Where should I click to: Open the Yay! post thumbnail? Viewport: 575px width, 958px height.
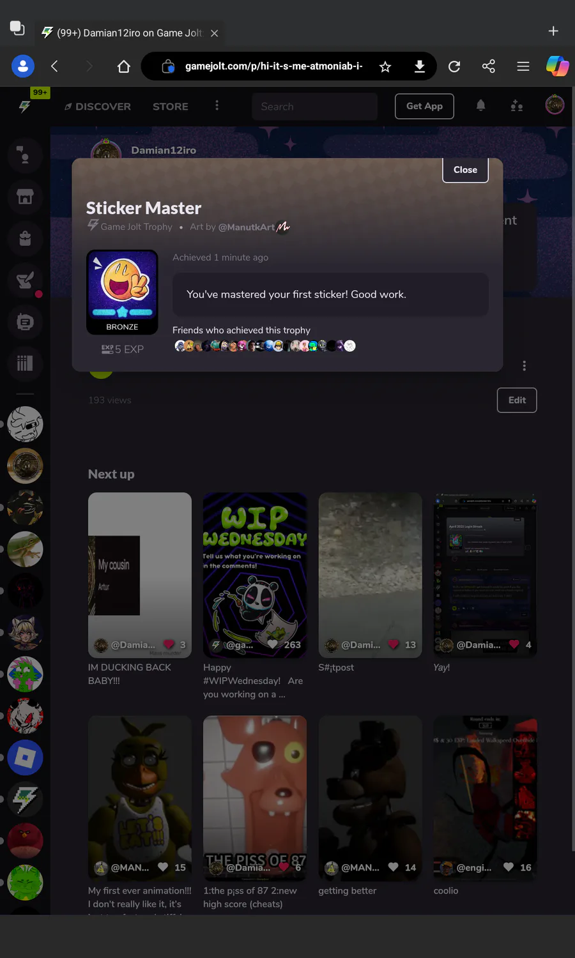[x=485, y=575]
